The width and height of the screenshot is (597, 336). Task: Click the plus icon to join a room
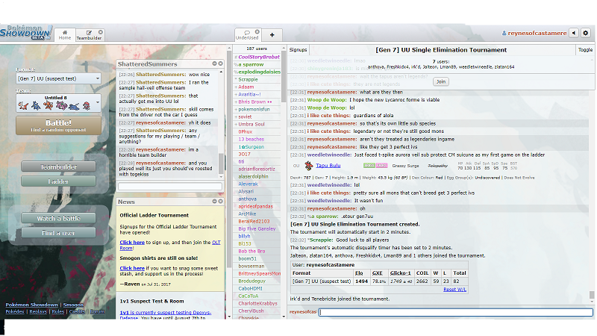click(272, 34)
